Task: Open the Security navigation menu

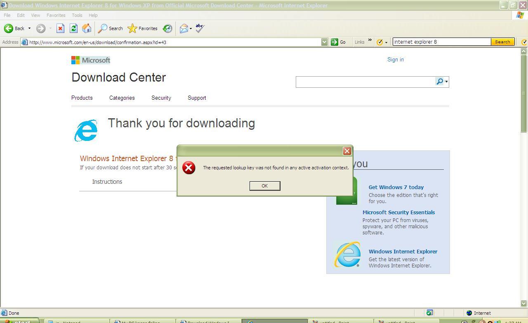Action: tap(161, 98)
